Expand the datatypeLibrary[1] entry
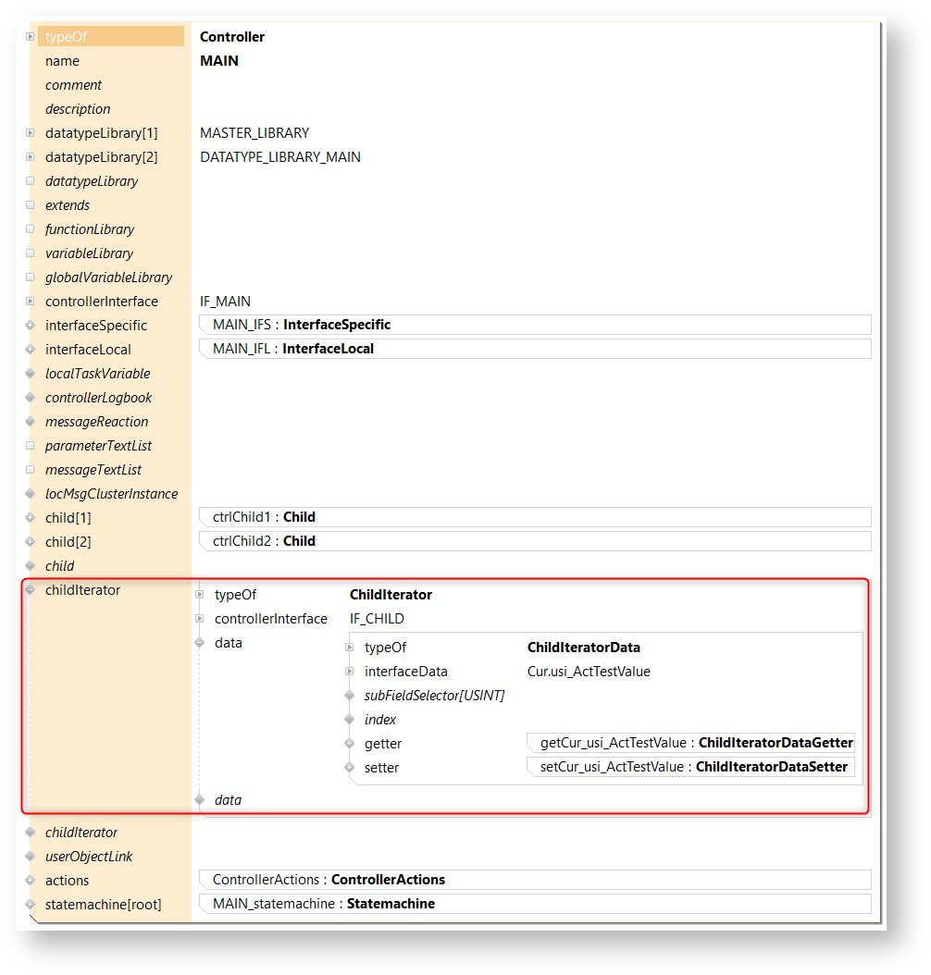The height and width of the screenshot is (975, 931). [31, 133]
